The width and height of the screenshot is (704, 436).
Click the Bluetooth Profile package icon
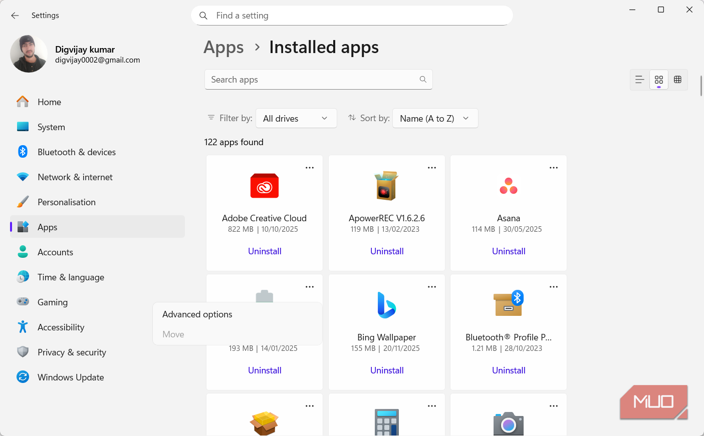pyautogui.click(x=509, y=303)
